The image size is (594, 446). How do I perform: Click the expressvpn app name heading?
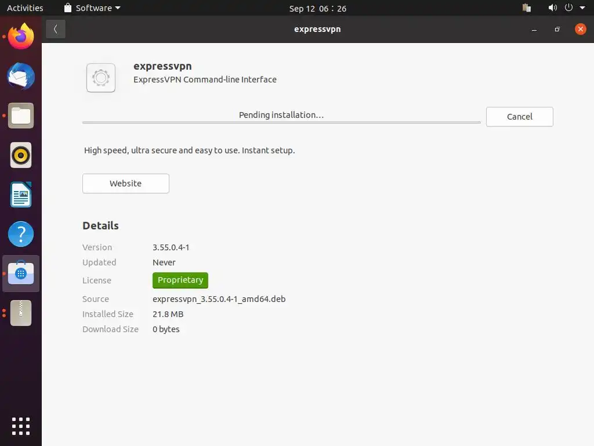pos(162,66)
